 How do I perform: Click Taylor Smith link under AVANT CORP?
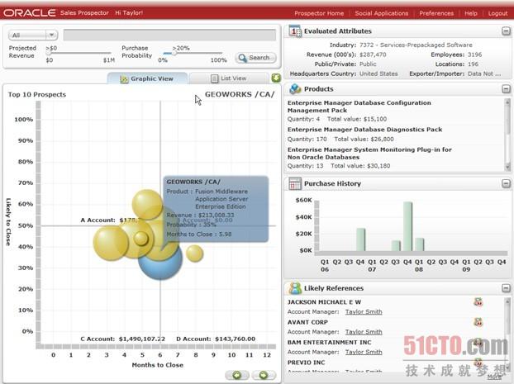(x=364, y=332)
